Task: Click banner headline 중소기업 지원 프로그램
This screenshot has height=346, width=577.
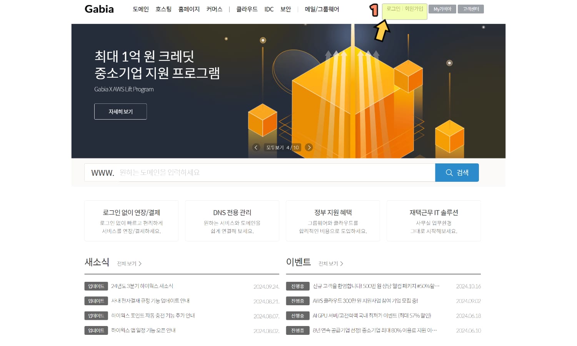Action: click(157, 73)
